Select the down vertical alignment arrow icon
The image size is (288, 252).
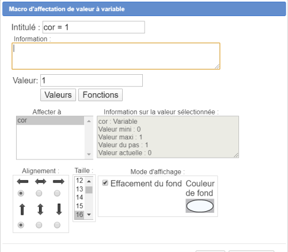[x=59, y=209]
